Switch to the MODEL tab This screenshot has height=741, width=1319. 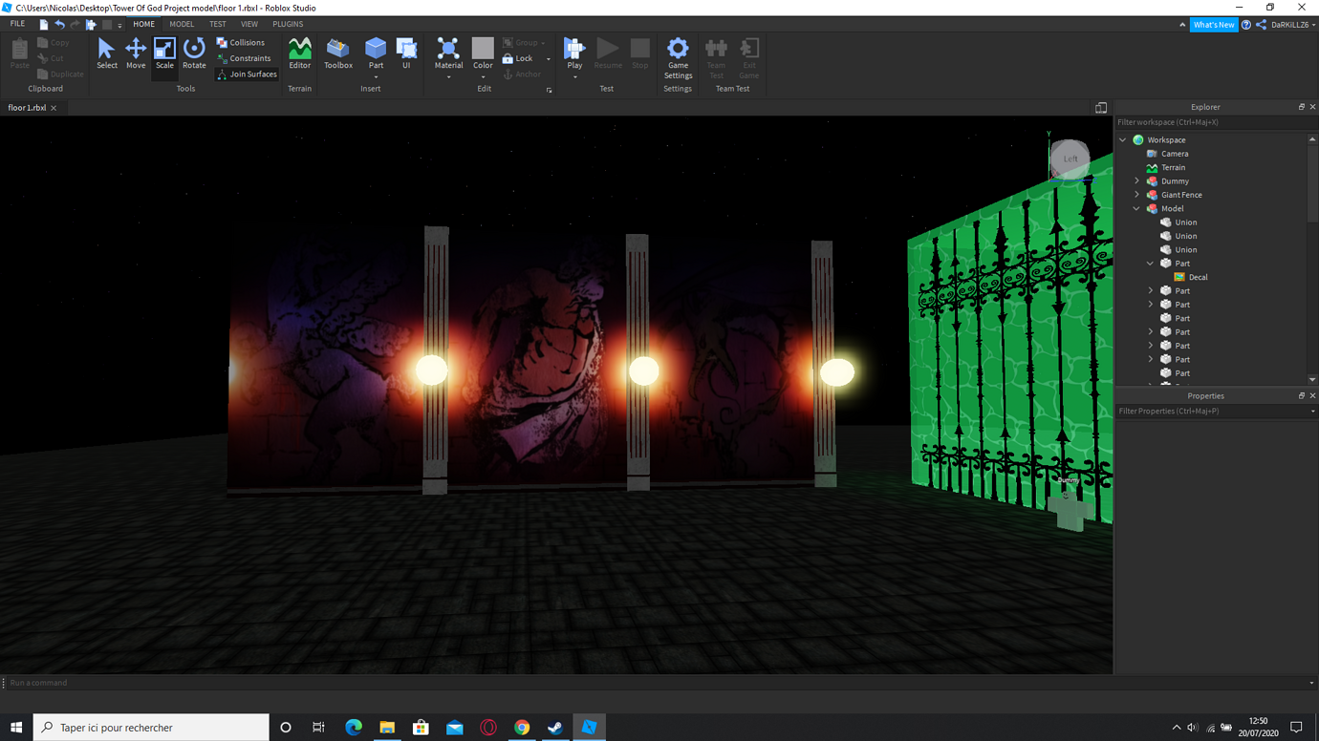click(x=182, y=25)
